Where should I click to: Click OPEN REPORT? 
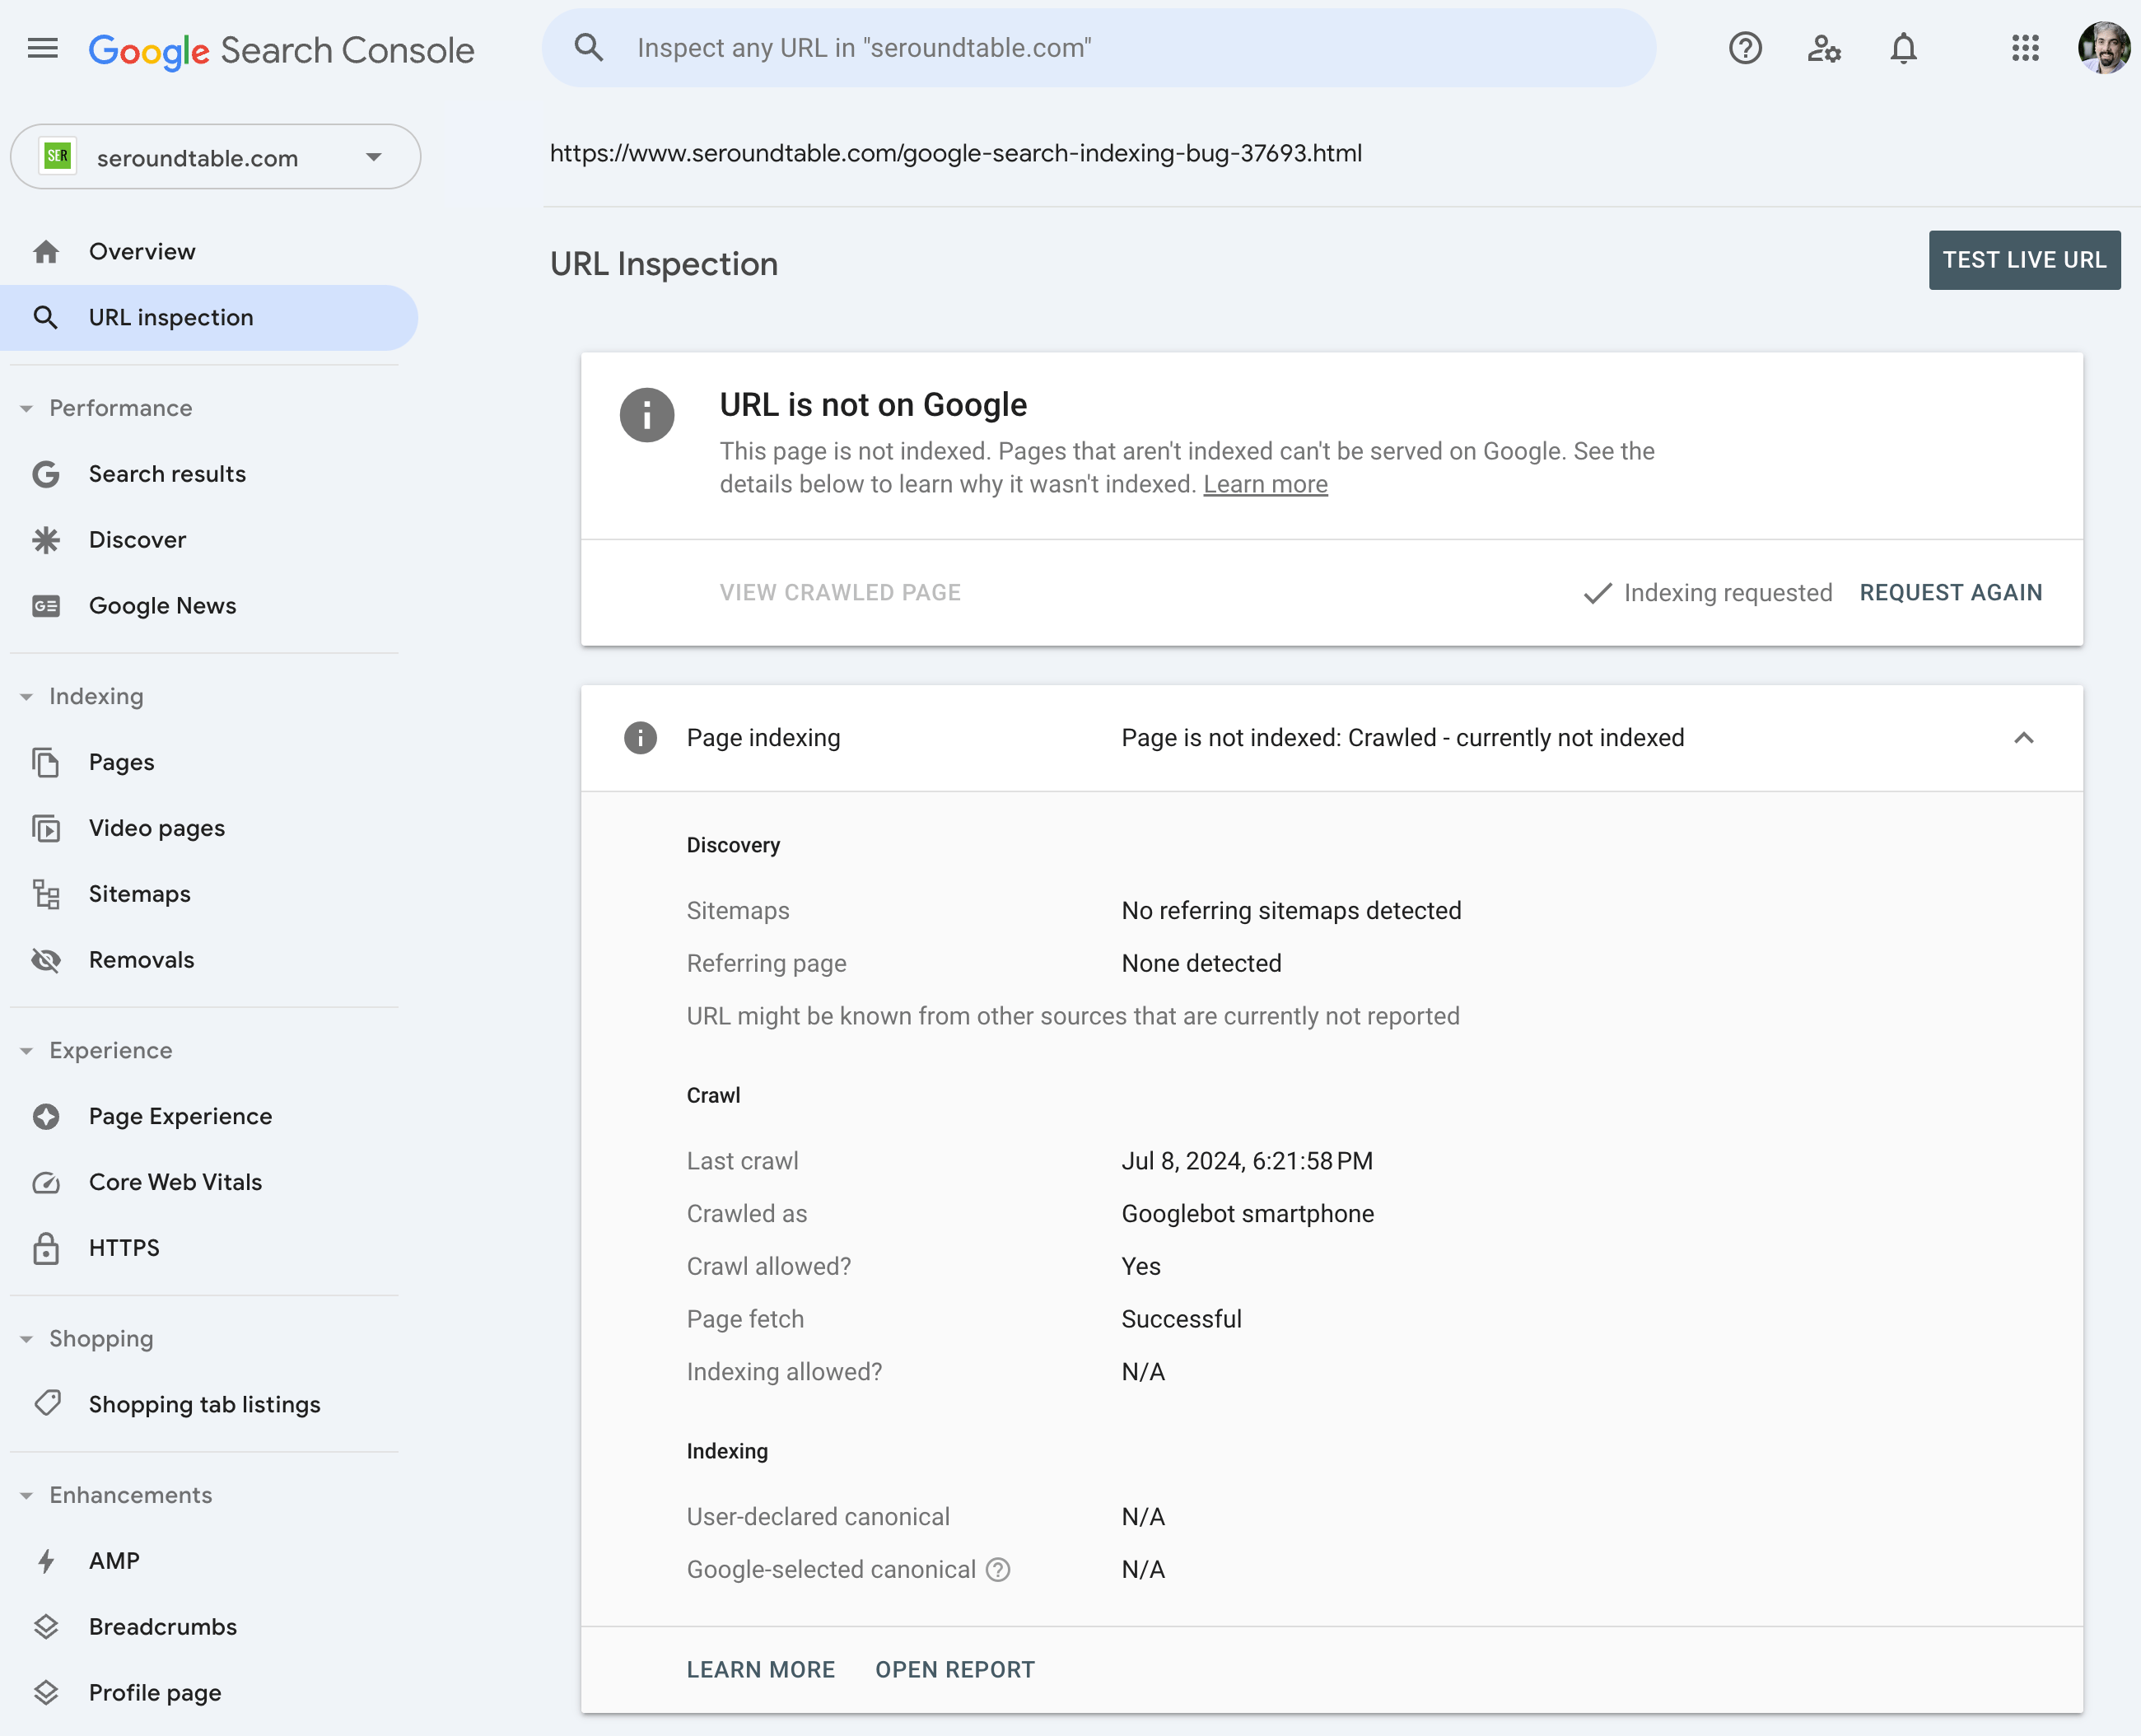pos(955,1670)
